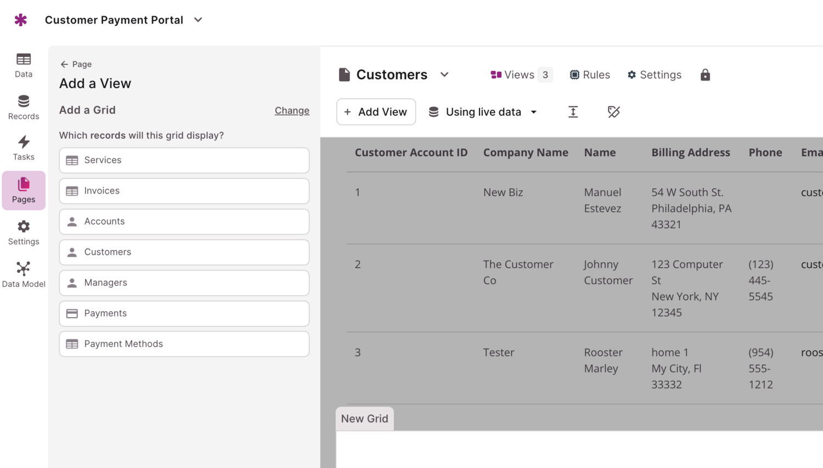Open the Customers page dropdown
Viewport: 823px width, 468px height.
point(444,75)
